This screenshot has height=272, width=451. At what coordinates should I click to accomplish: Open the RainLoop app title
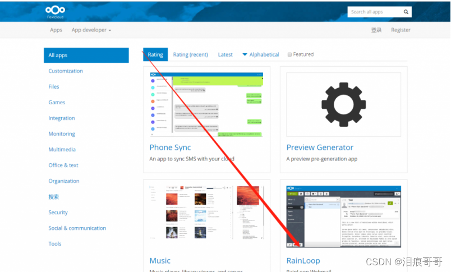click(303, 261)
